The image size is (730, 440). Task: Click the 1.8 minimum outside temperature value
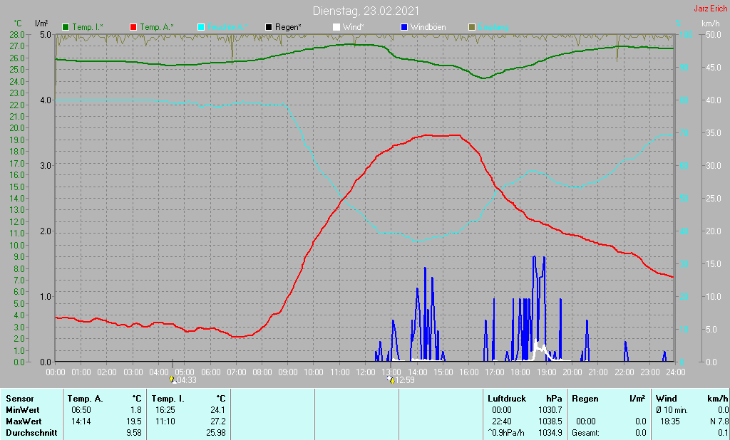[x=136, y=410]
